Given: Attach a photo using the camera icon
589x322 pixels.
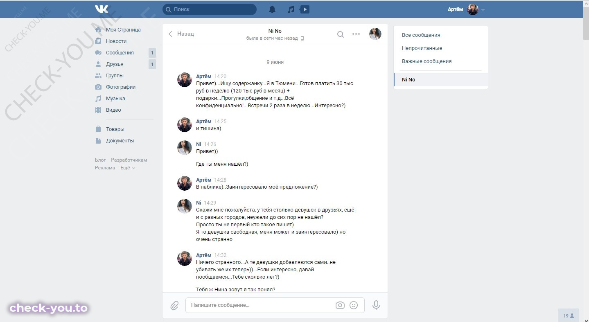Looking at the screenshot, I should tap(340, 305).
